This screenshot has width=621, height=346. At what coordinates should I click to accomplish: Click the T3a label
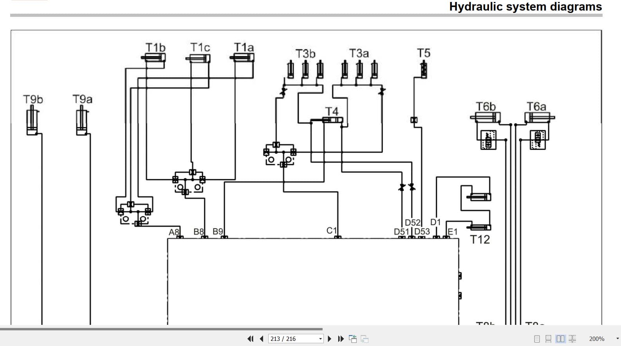359,53
